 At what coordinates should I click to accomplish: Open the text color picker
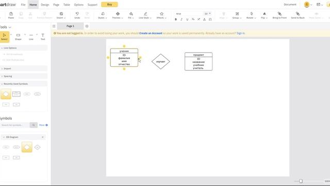(x=204, y=20)
